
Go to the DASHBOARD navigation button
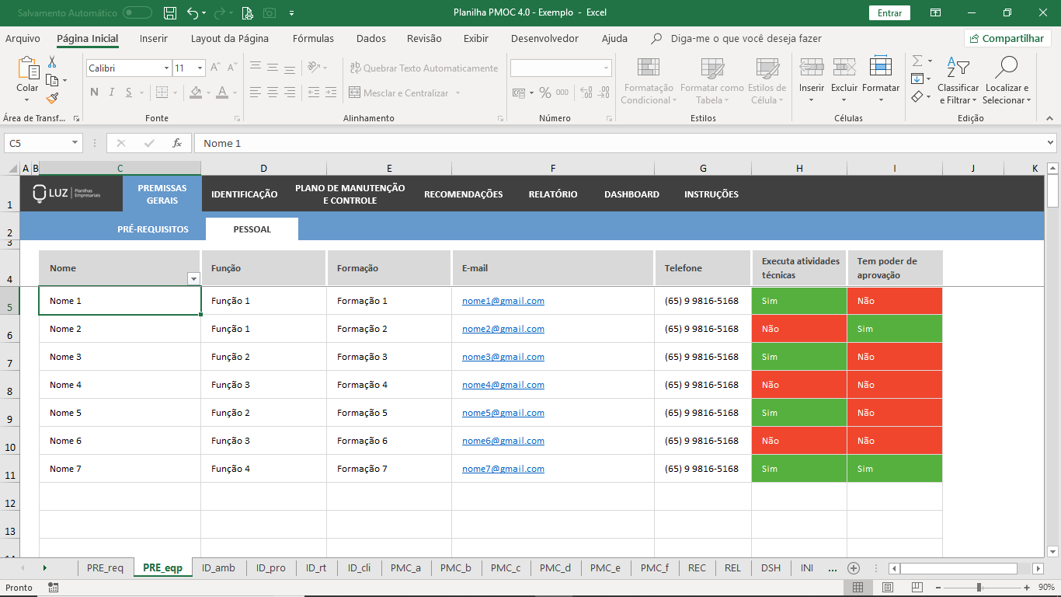[631, 194]
